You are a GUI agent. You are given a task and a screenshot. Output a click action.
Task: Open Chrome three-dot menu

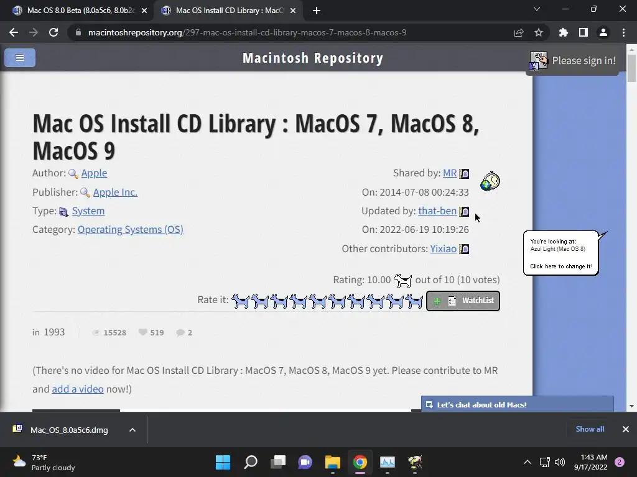623,32
